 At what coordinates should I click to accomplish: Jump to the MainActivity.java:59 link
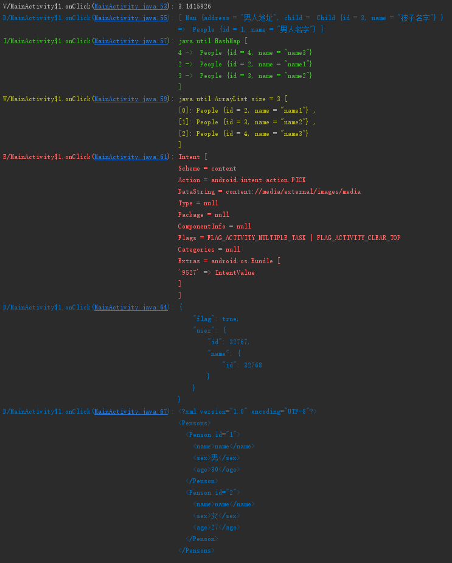click(x=131, y=99)
